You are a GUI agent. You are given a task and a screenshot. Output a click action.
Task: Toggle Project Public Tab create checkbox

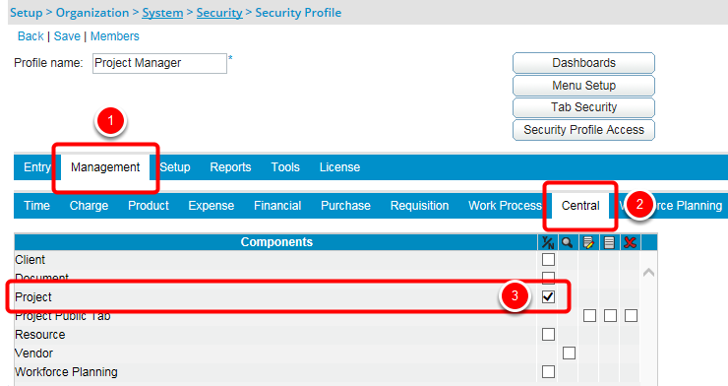pyautogui.click(x=610, y=316)
